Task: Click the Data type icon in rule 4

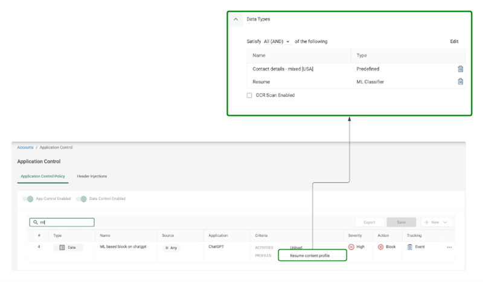Action: (62, 247)
